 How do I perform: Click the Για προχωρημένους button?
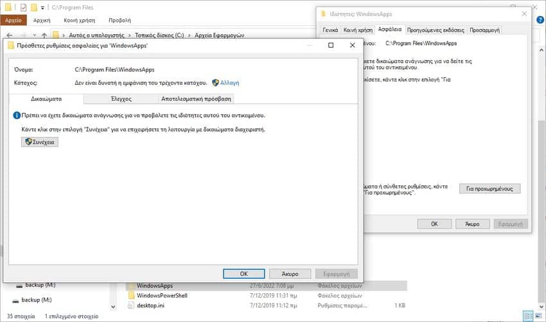coord(489,188)
